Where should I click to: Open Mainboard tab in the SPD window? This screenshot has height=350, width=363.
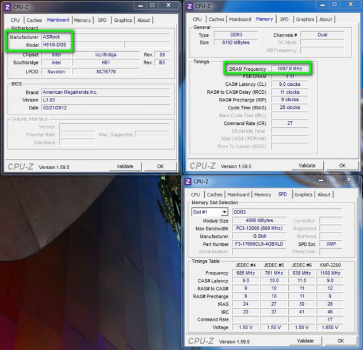[238, 195]
